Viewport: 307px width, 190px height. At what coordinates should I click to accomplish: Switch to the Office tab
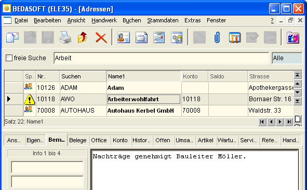[99, 140]
